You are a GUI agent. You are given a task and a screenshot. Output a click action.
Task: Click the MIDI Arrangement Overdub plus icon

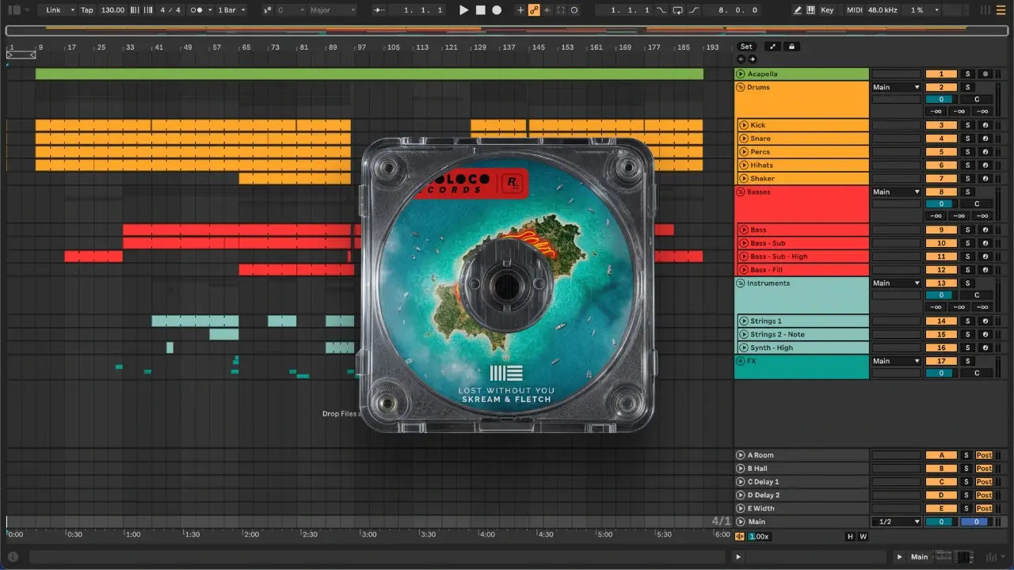[520, 10]
